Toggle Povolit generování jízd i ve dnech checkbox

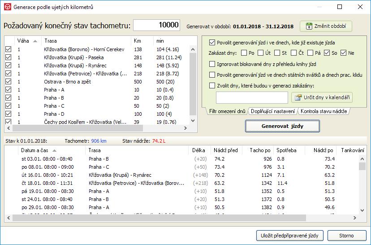[x=212, y=43]
